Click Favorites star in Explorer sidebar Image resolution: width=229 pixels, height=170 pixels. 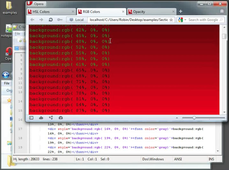pos(9,100)
